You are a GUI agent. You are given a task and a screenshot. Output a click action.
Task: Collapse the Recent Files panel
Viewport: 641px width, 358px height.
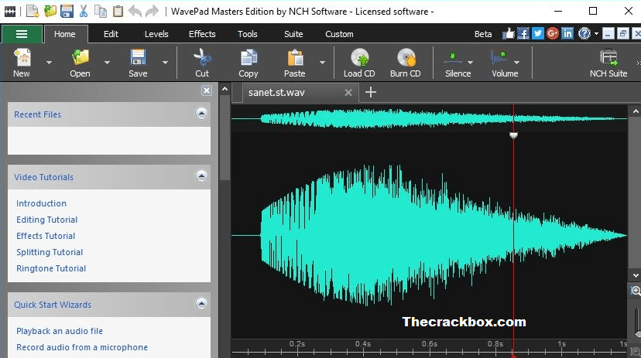click(x=201, y=114)
